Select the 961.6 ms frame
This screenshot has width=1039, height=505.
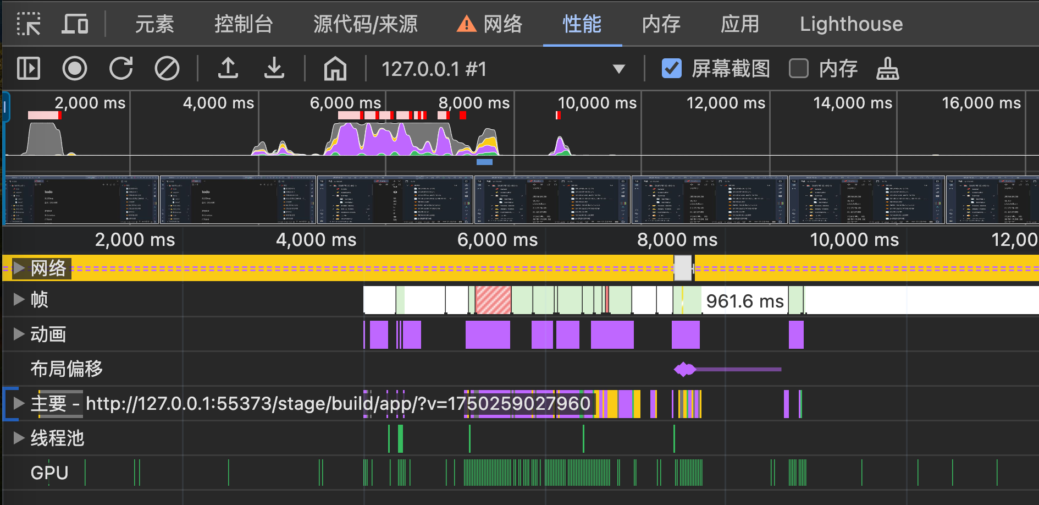[x=744, y=301]
